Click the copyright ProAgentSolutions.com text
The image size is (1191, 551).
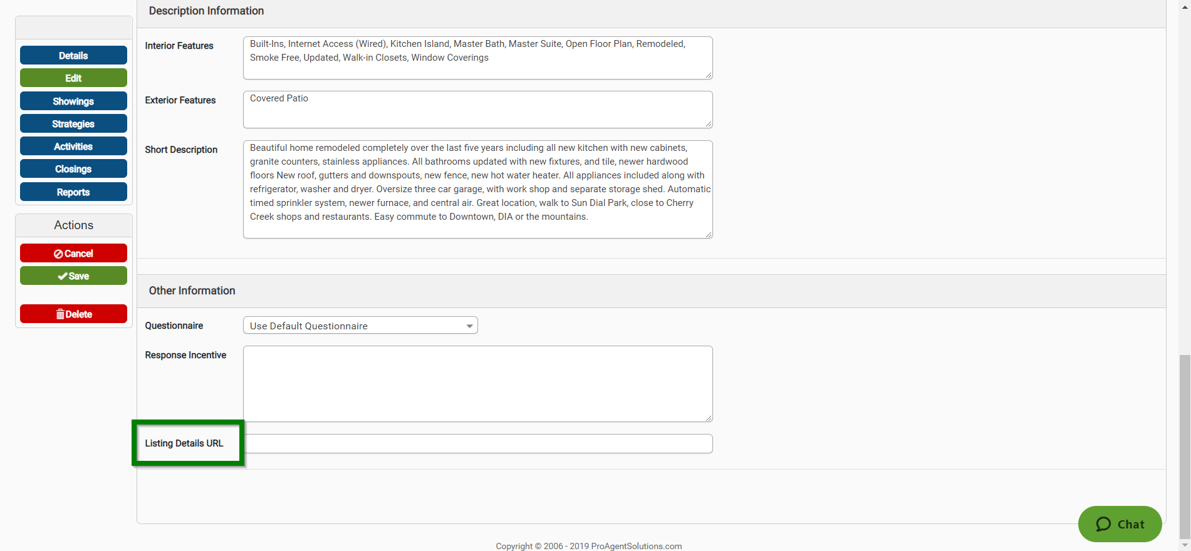(589, 546)
